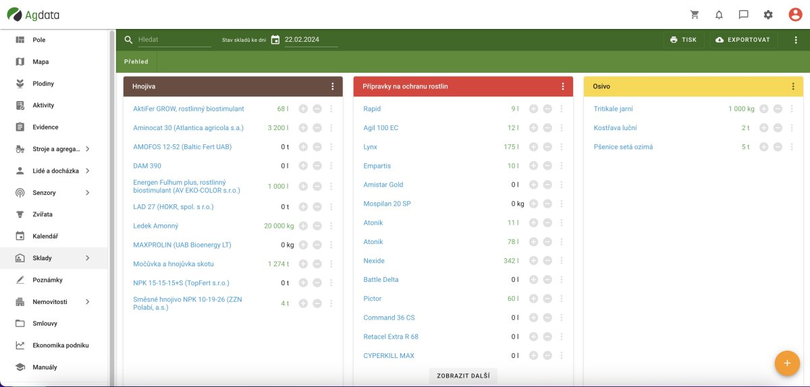Open CYPERKILL MAX link

pyautogui.click(x=389, y=356)
